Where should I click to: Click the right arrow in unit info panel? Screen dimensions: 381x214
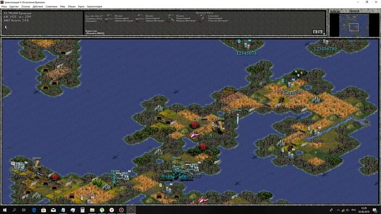point(320,32)
